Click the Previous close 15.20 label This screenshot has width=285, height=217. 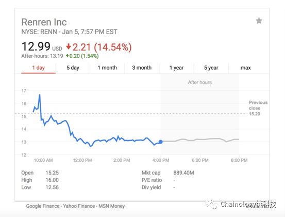tap(258, 108)
